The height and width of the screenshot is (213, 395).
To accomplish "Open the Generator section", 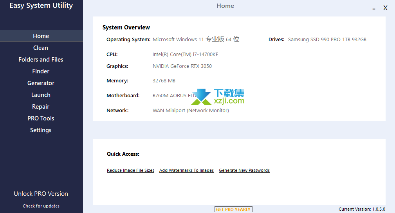I will tap(41, 83).
